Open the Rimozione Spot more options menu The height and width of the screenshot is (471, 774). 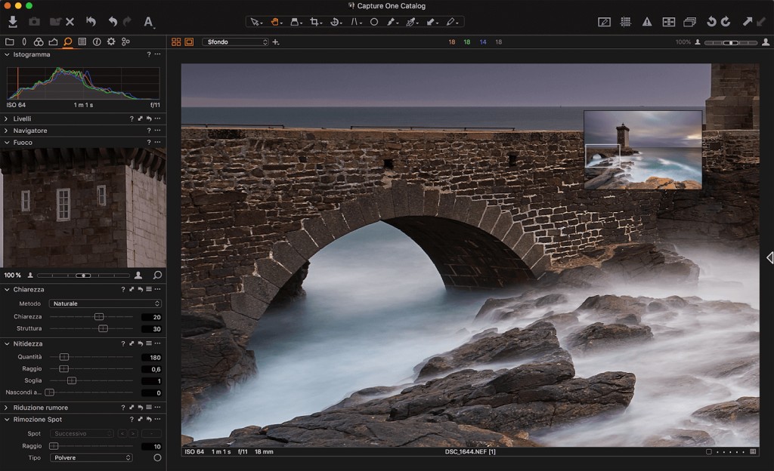[157, 419]
